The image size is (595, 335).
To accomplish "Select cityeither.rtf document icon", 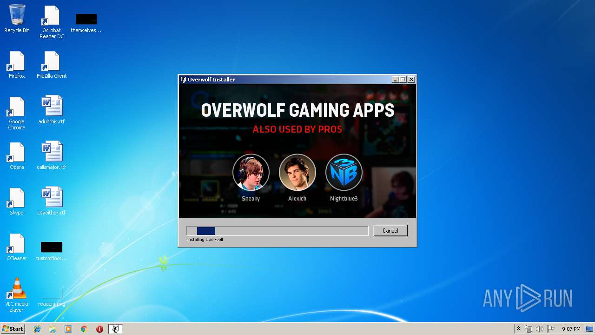I will coord(52,201).
